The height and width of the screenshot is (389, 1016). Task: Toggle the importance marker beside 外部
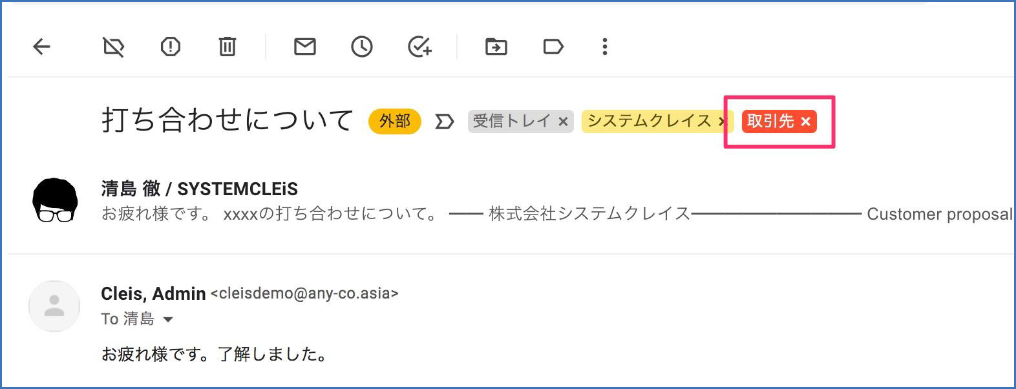pos(444,121)
